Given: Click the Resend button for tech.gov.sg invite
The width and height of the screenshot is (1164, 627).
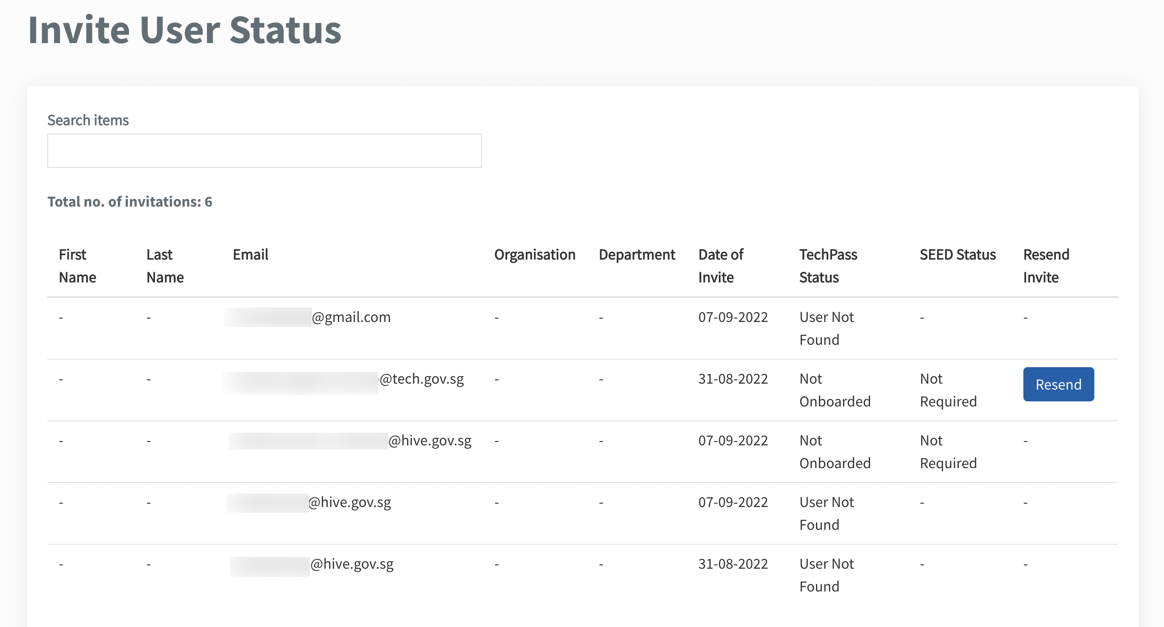Looking at the screenshot, I should [x=1058, y=384].
